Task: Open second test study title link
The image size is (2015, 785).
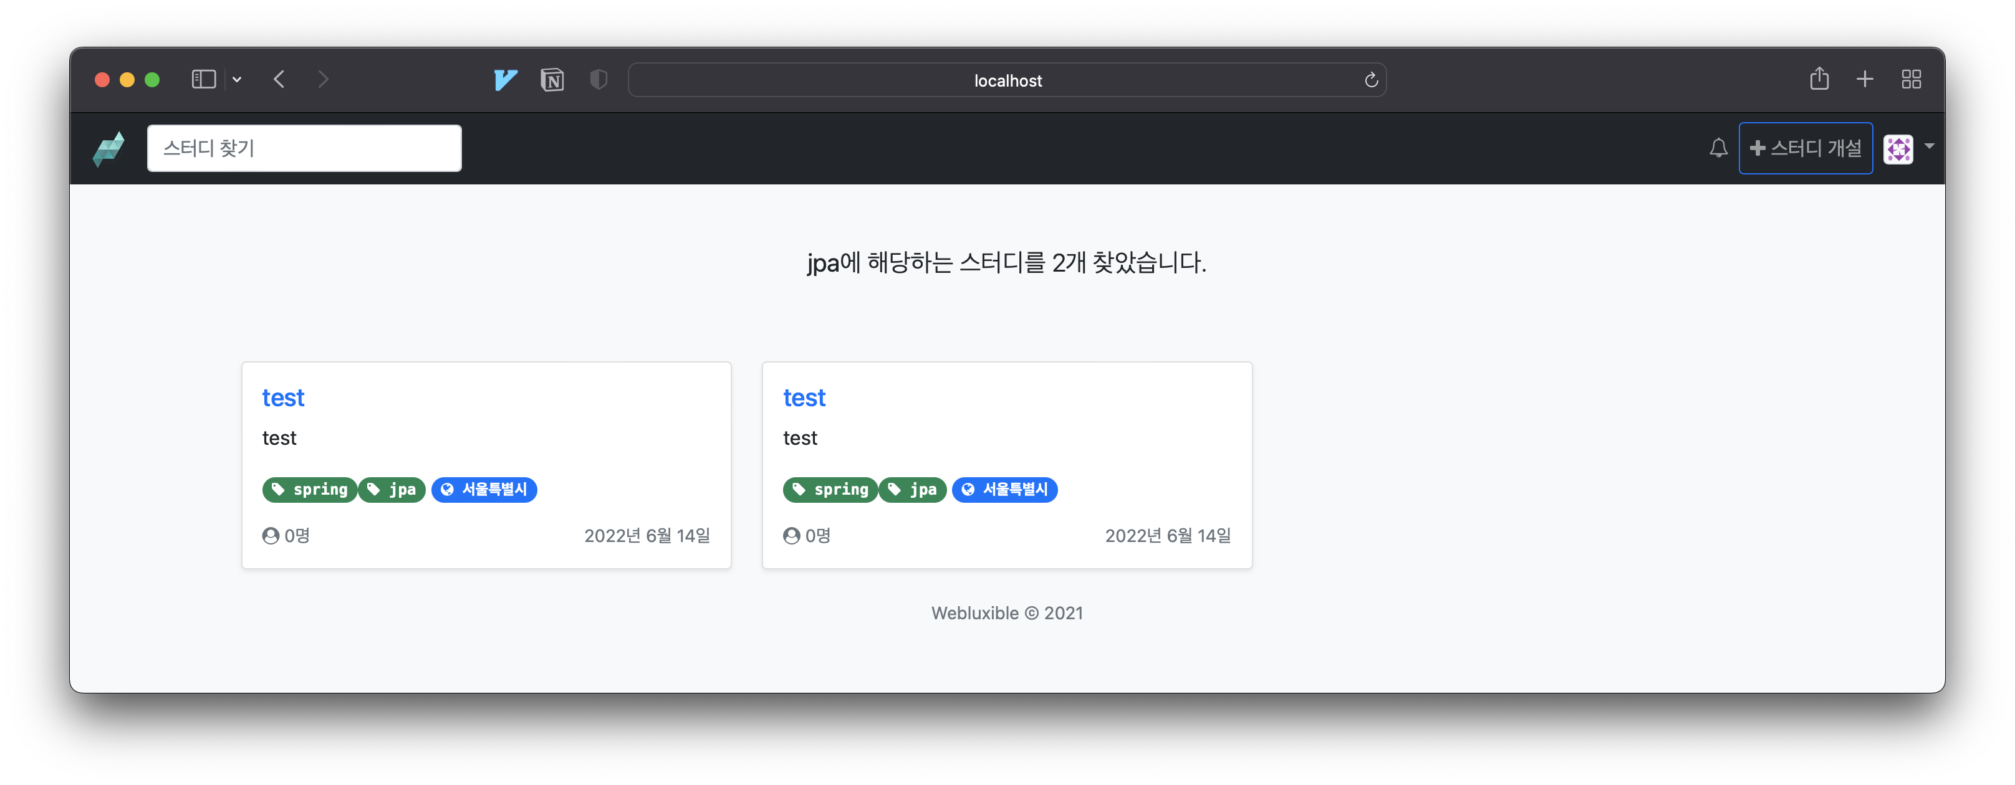Action: pyautogui.click(x=804, y=398)
